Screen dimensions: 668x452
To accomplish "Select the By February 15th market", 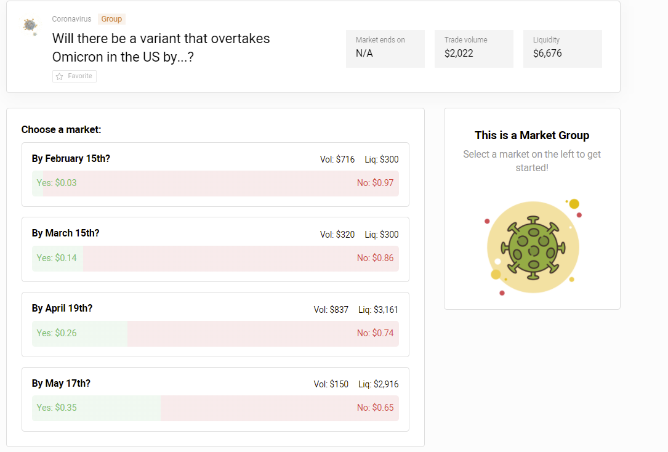I will click(x=71, y=159).
